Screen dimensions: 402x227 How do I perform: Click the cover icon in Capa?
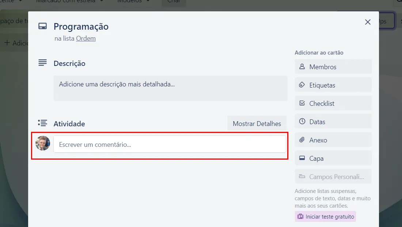pos(302,158)
